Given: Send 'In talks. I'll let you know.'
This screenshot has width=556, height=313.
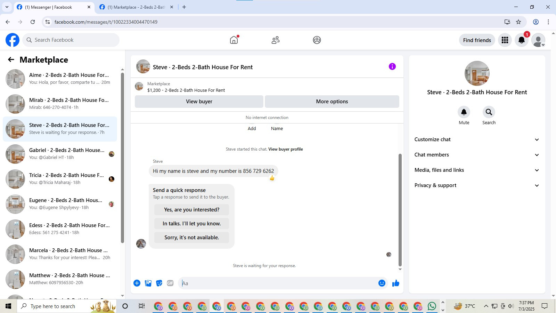Looking at the screenshot, I should click(x=191, y=224).
